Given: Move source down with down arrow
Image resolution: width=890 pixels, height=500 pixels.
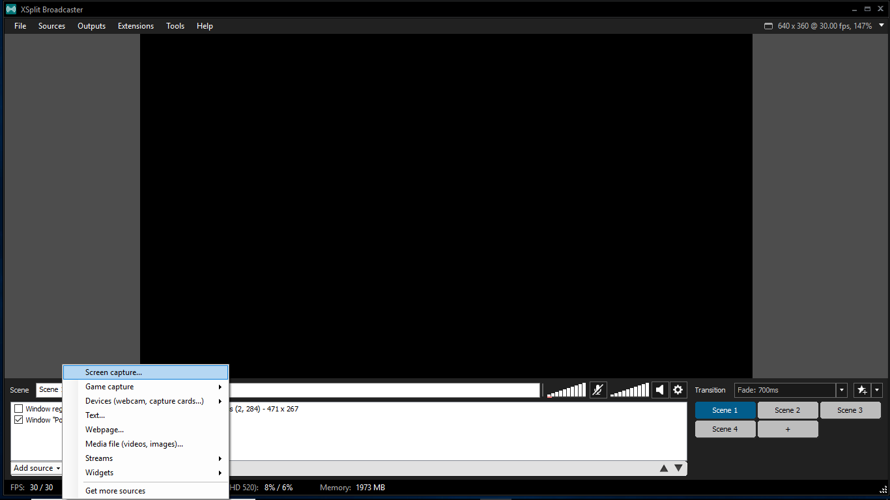Looking at the screenshot, I should [x=678, y=468].
